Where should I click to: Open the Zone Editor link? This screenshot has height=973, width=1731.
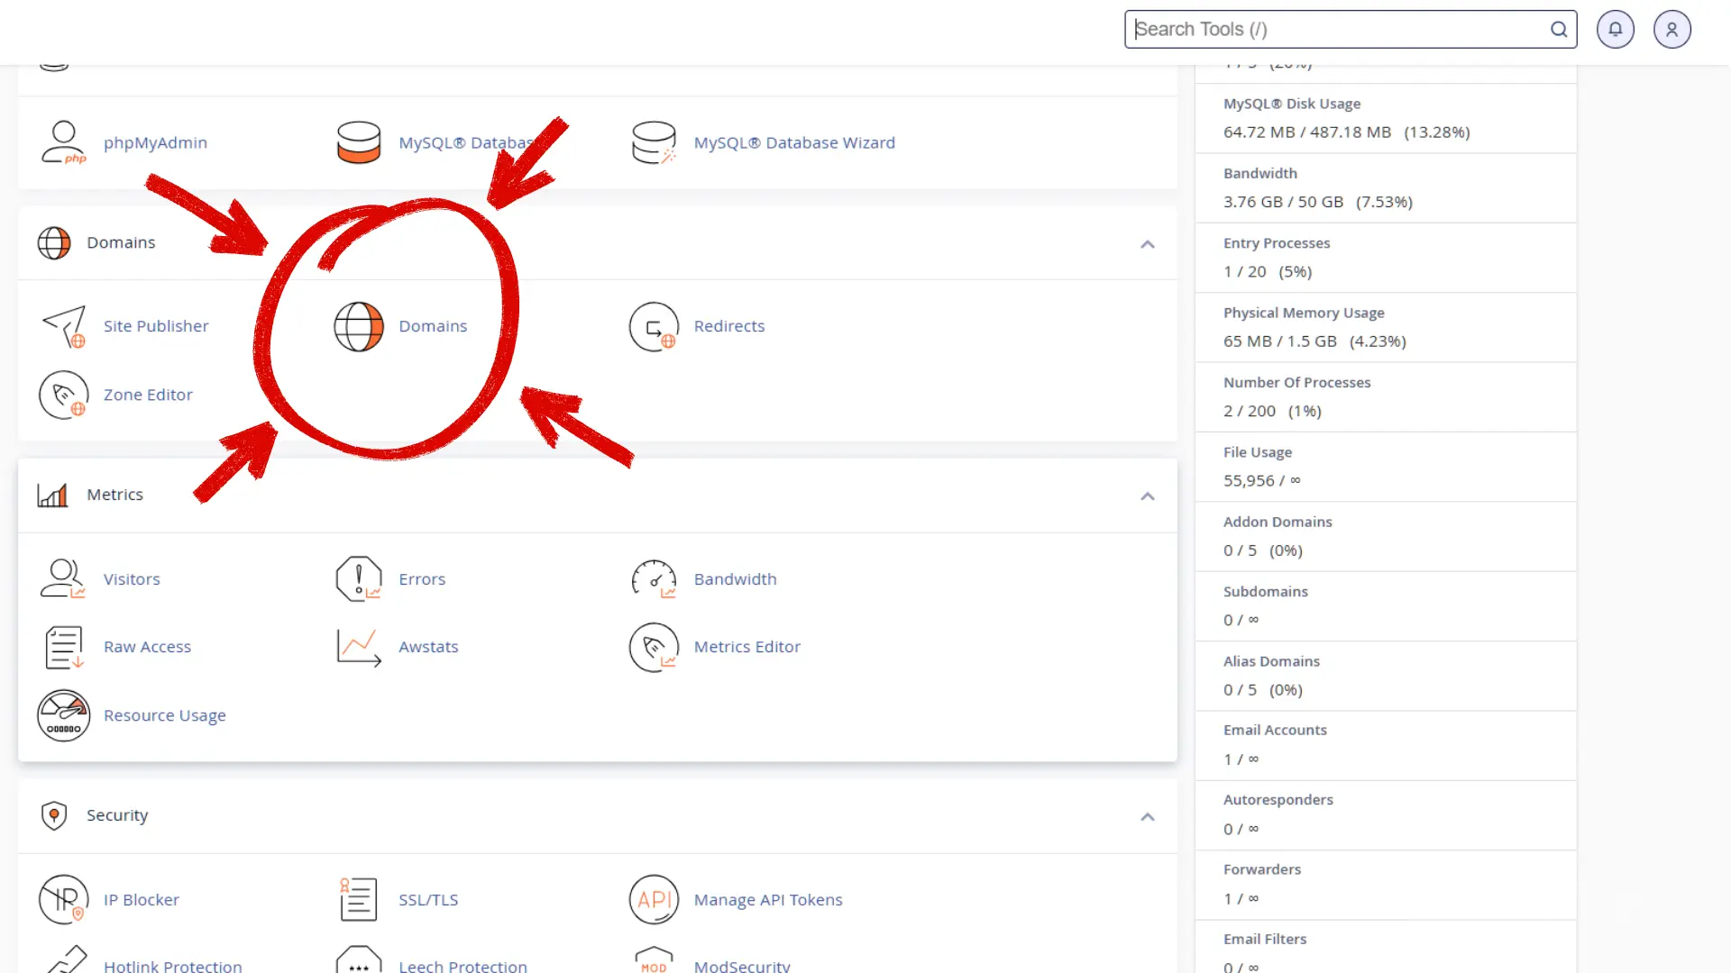pyautogui.click(x=148, y=395)
